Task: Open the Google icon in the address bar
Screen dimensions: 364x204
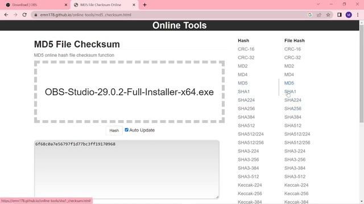Action: (x=310, y=15)
